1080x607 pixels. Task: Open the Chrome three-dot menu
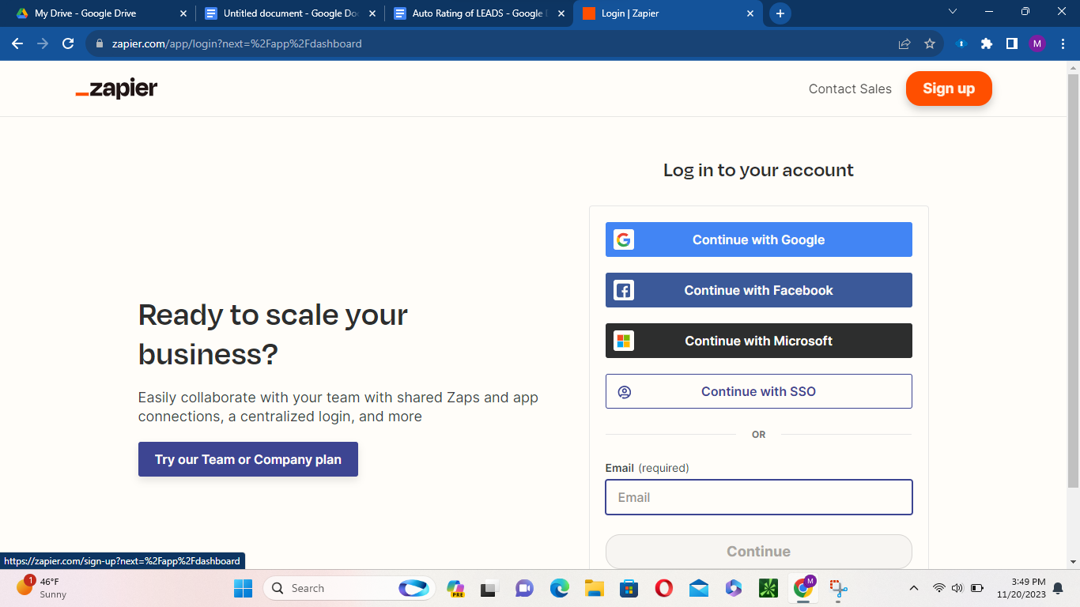[1063, 43]
